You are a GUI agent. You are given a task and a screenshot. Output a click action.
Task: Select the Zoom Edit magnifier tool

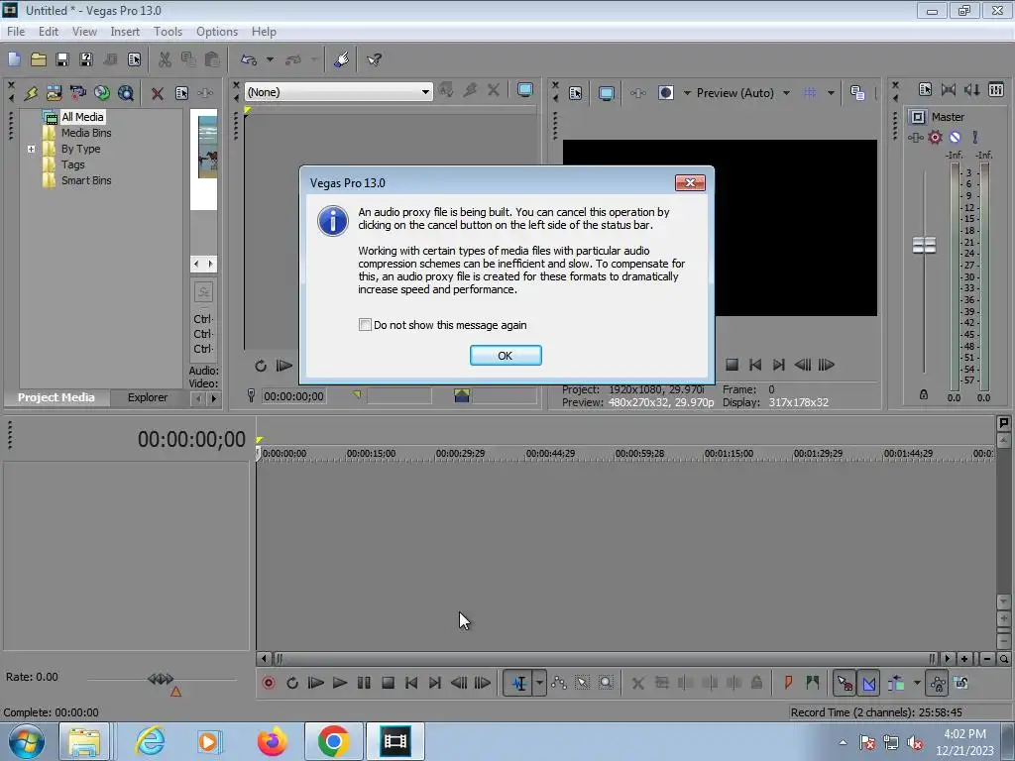[x=606, y=683]
